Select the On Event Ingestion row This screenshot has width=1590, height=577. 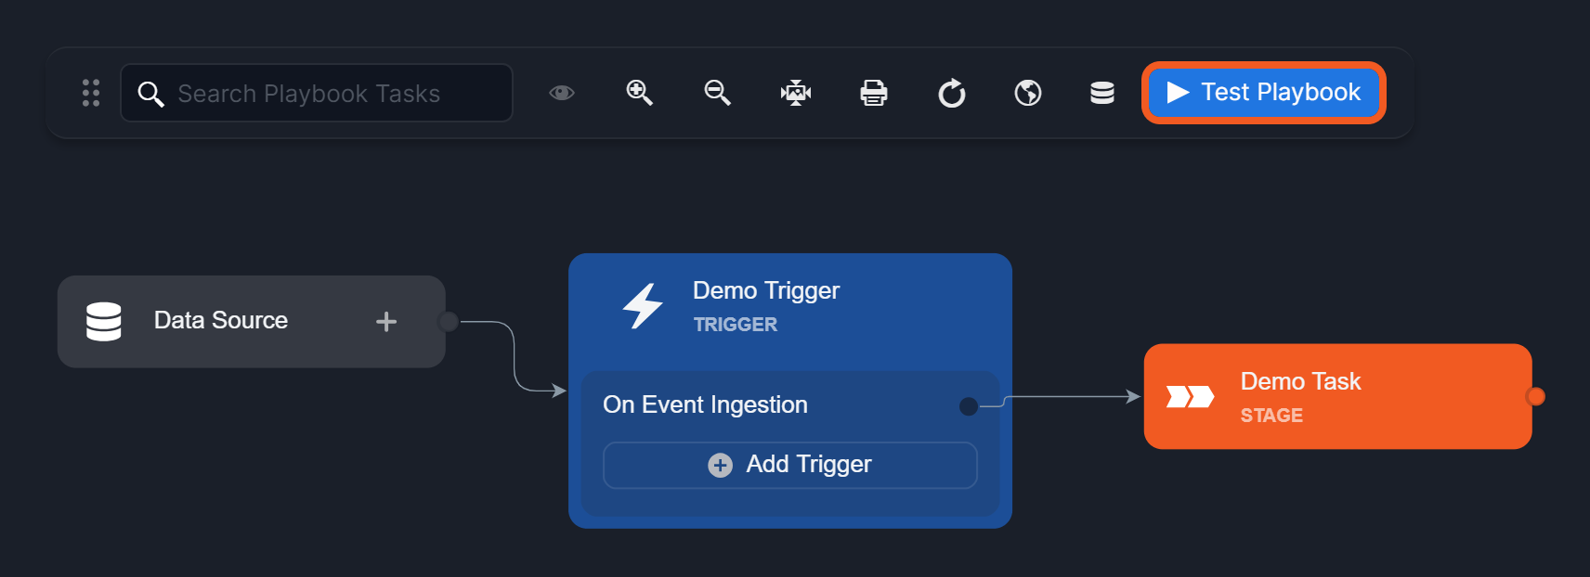point(790,405)
